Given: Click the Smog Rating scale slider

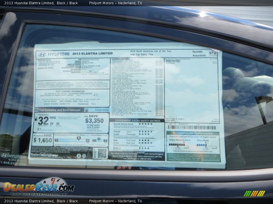Looking at the screenshot, I should coord(99,140).
